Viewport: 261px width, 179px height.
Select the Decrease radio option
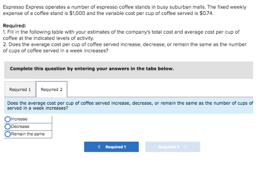point(7,127)
